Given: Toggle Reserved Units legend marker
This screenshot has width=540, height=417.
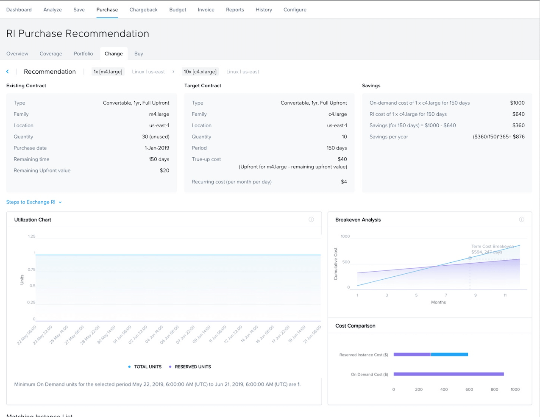Looking at the screenshot, I should 170,367.
